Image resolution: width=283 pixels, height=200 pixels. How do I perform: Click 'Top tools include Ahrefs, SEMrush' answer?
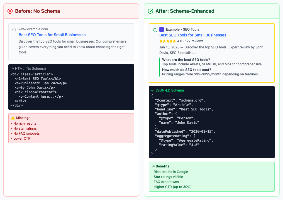pyautogui.click(x=213, y=64)
